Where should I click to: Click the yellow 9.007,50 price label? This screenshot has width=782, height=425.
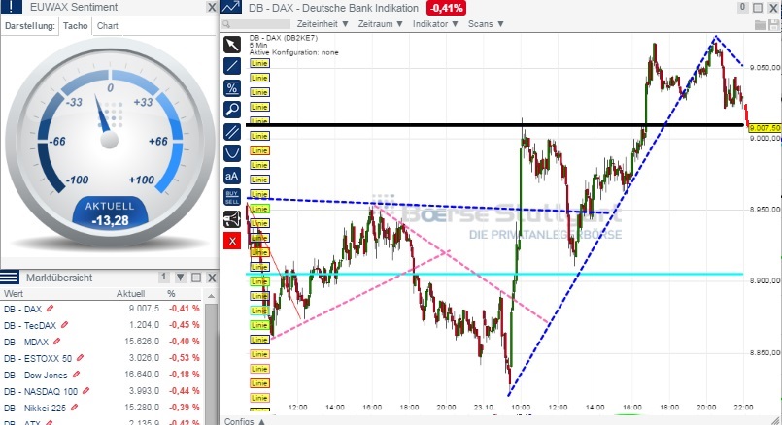pos(765,128)
